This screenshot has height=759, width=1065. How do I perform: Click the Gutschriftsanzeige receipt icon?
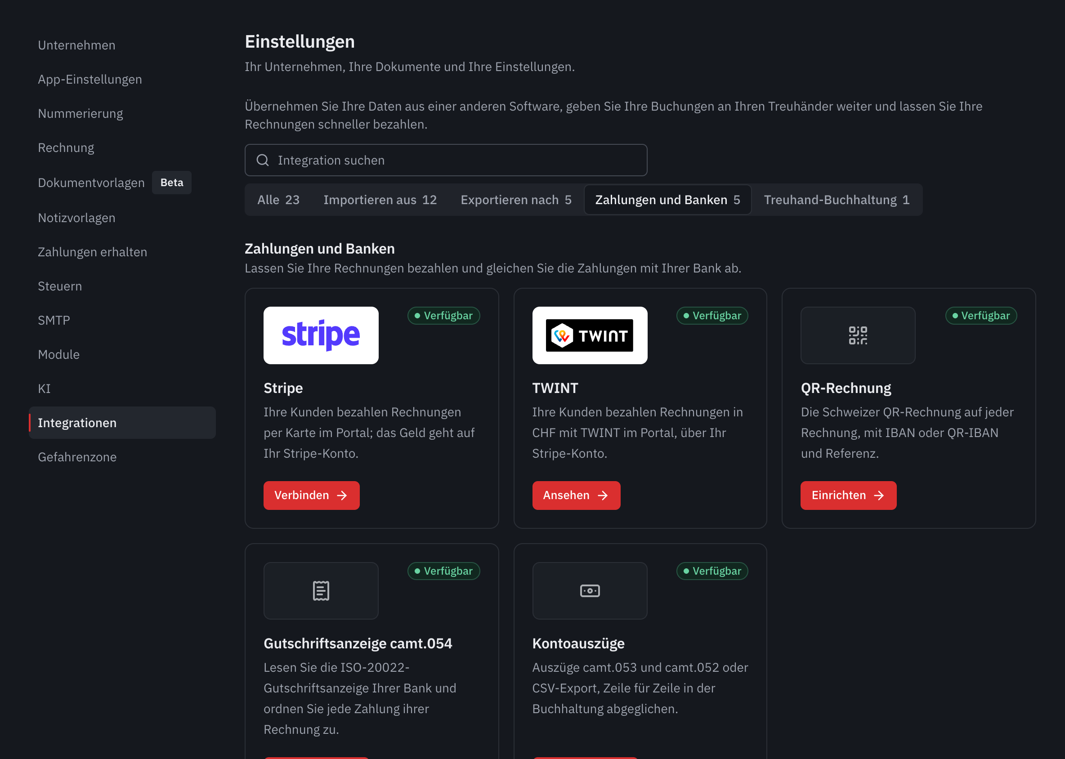321,590
